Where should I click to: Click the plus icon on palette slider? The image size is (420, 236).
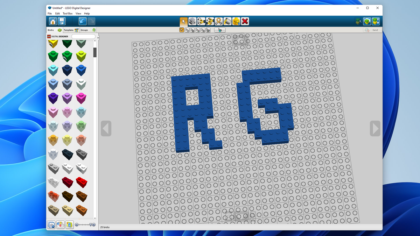tap(94, 224)
